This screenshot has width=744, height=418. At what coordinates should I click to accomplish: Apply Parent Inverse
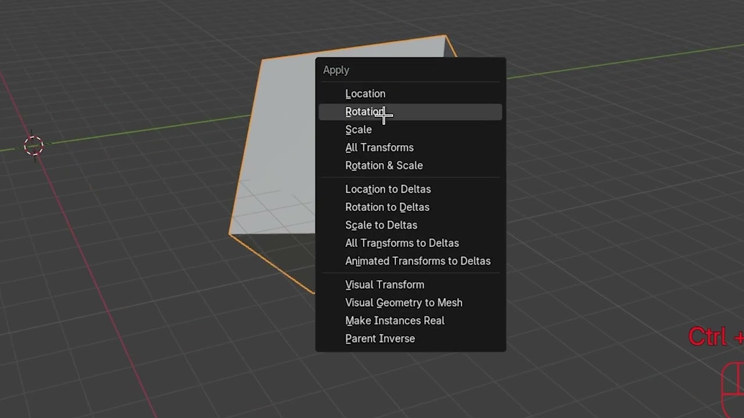(410, 339)
